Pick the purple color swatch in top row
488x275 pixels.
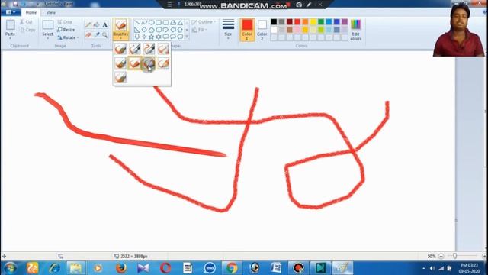point(345,22)
